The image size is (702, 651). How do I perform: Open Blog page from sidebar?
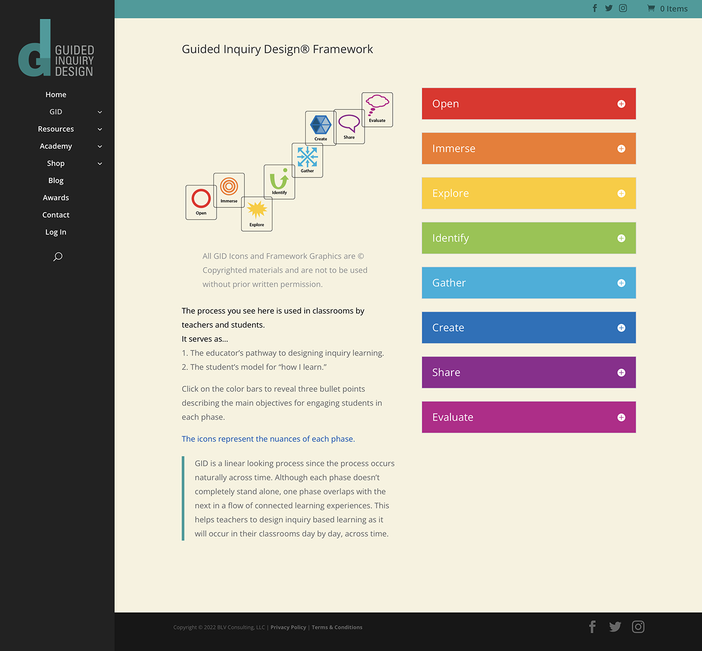pos(56,180)
